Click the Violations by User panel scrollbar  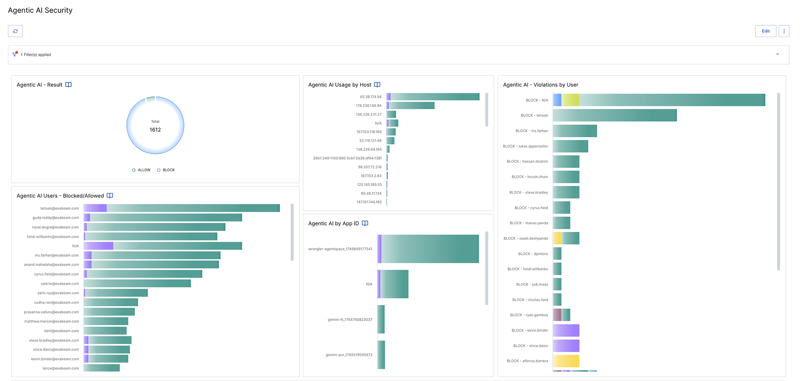point(779,182)
